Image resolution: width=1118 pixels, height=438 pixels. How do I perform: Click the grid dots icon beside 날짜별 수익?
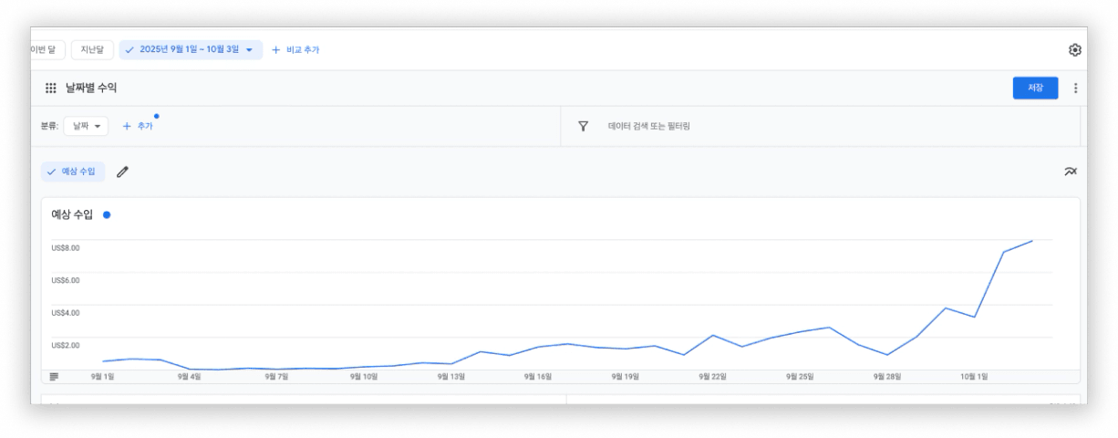pyautogui.click(x=51, y=89)
